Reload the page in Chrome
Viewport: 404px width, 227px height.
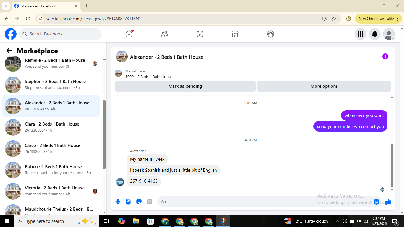pos(28,19)
